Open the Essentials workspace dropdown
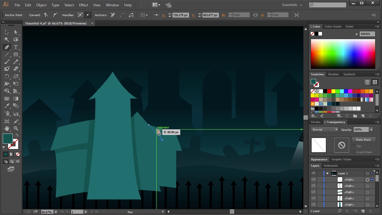The width and height of the screenshot is (382, 215). point(292,5)
